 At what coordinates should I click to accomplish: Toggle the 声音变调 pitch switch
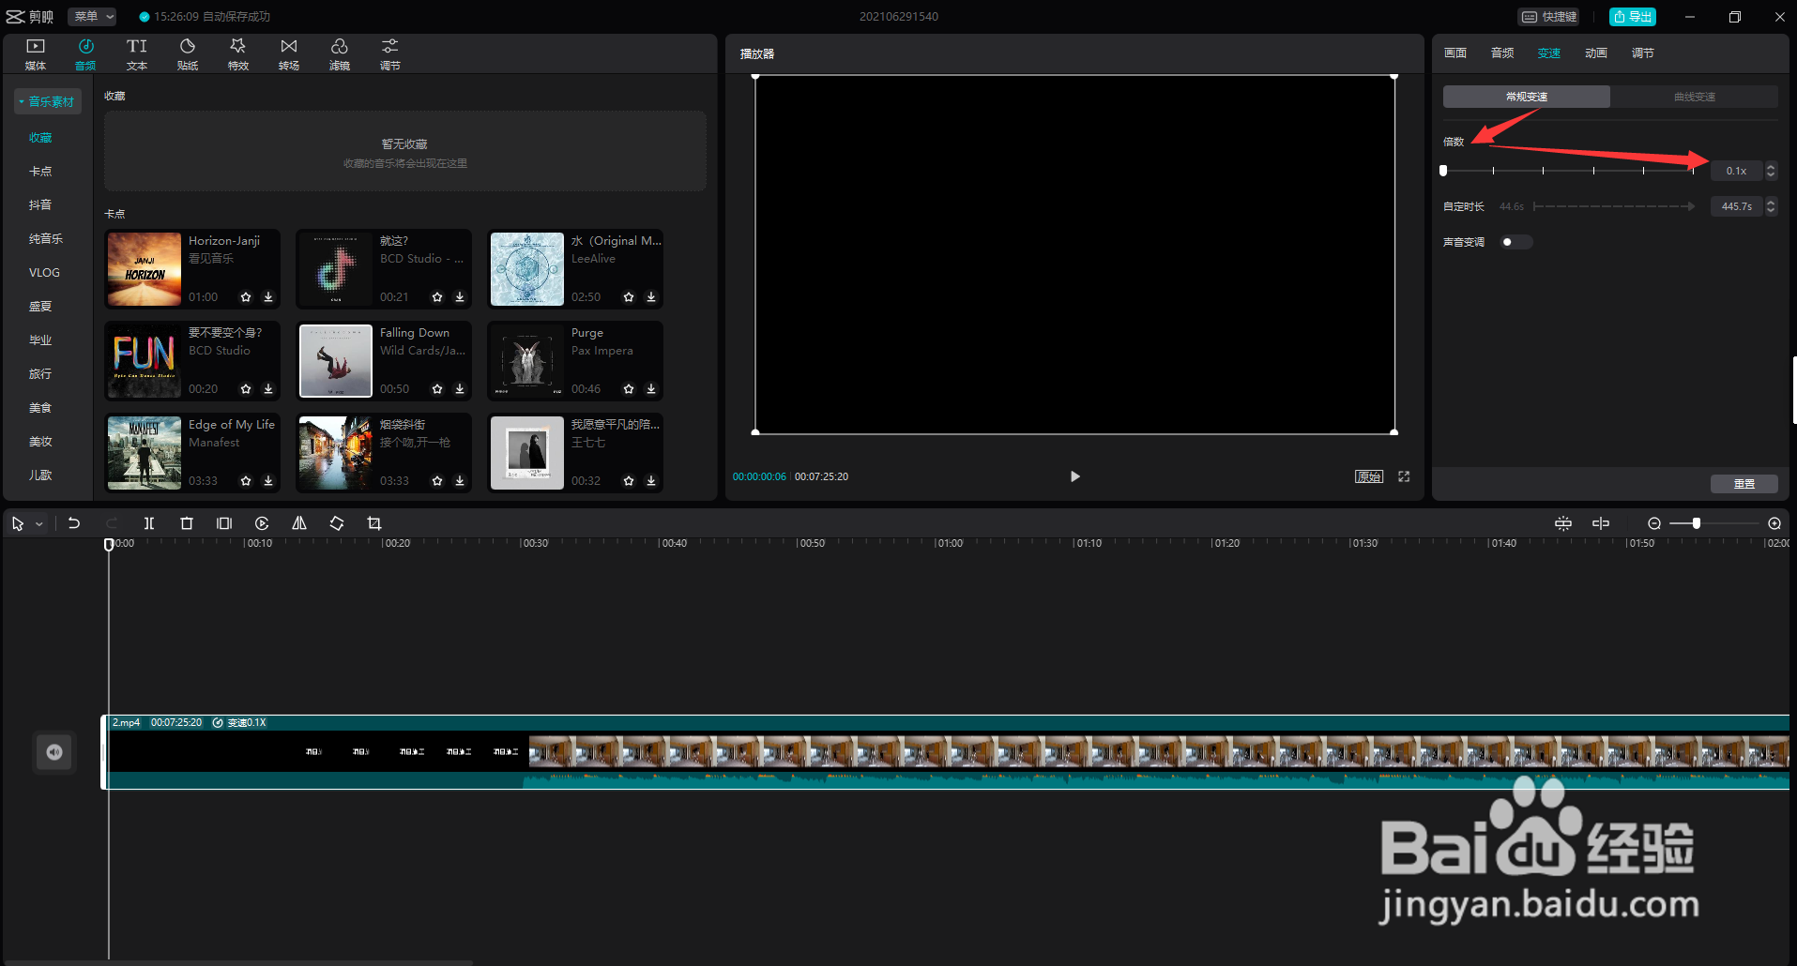click(x=1515, y=242)
